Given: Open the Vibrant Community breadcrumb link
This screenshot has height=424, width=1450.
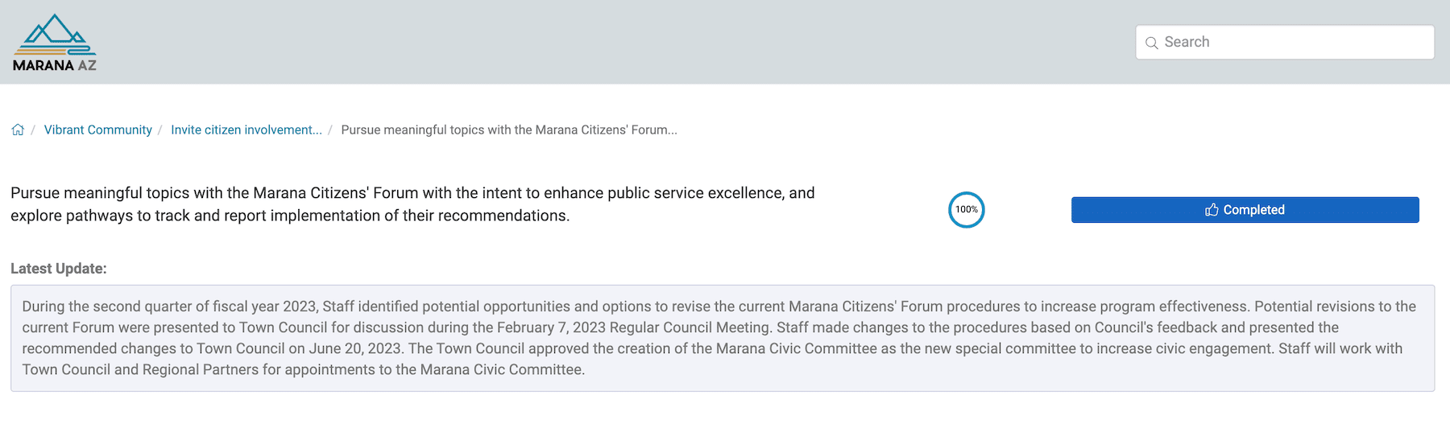Looking at the screenshot, I should 97,130.
